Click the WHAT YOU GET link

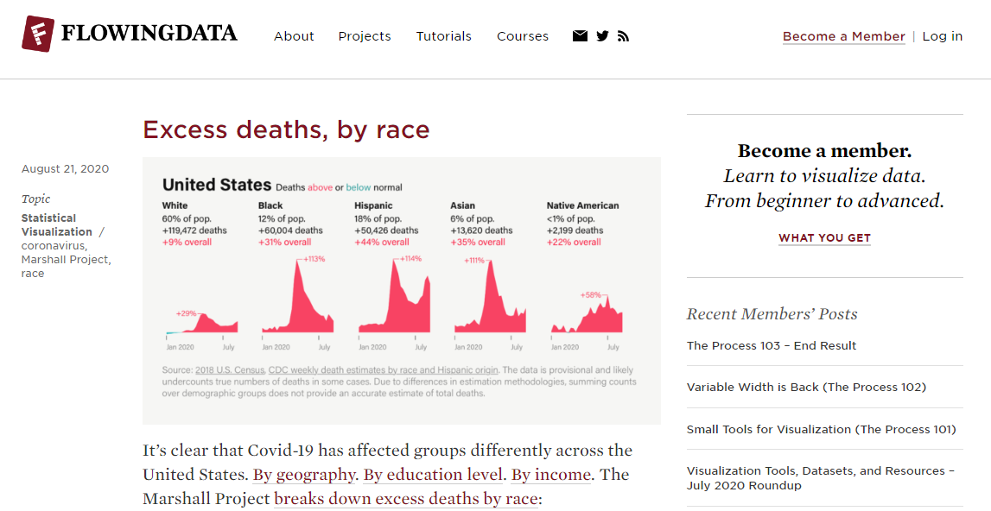click(x=824, y=237)
